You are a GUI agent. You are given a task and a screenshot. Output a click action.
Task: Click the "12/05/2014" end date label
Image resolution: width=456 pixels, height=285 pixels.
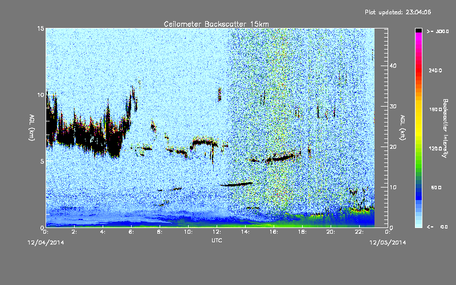click(x=388, y=243)
